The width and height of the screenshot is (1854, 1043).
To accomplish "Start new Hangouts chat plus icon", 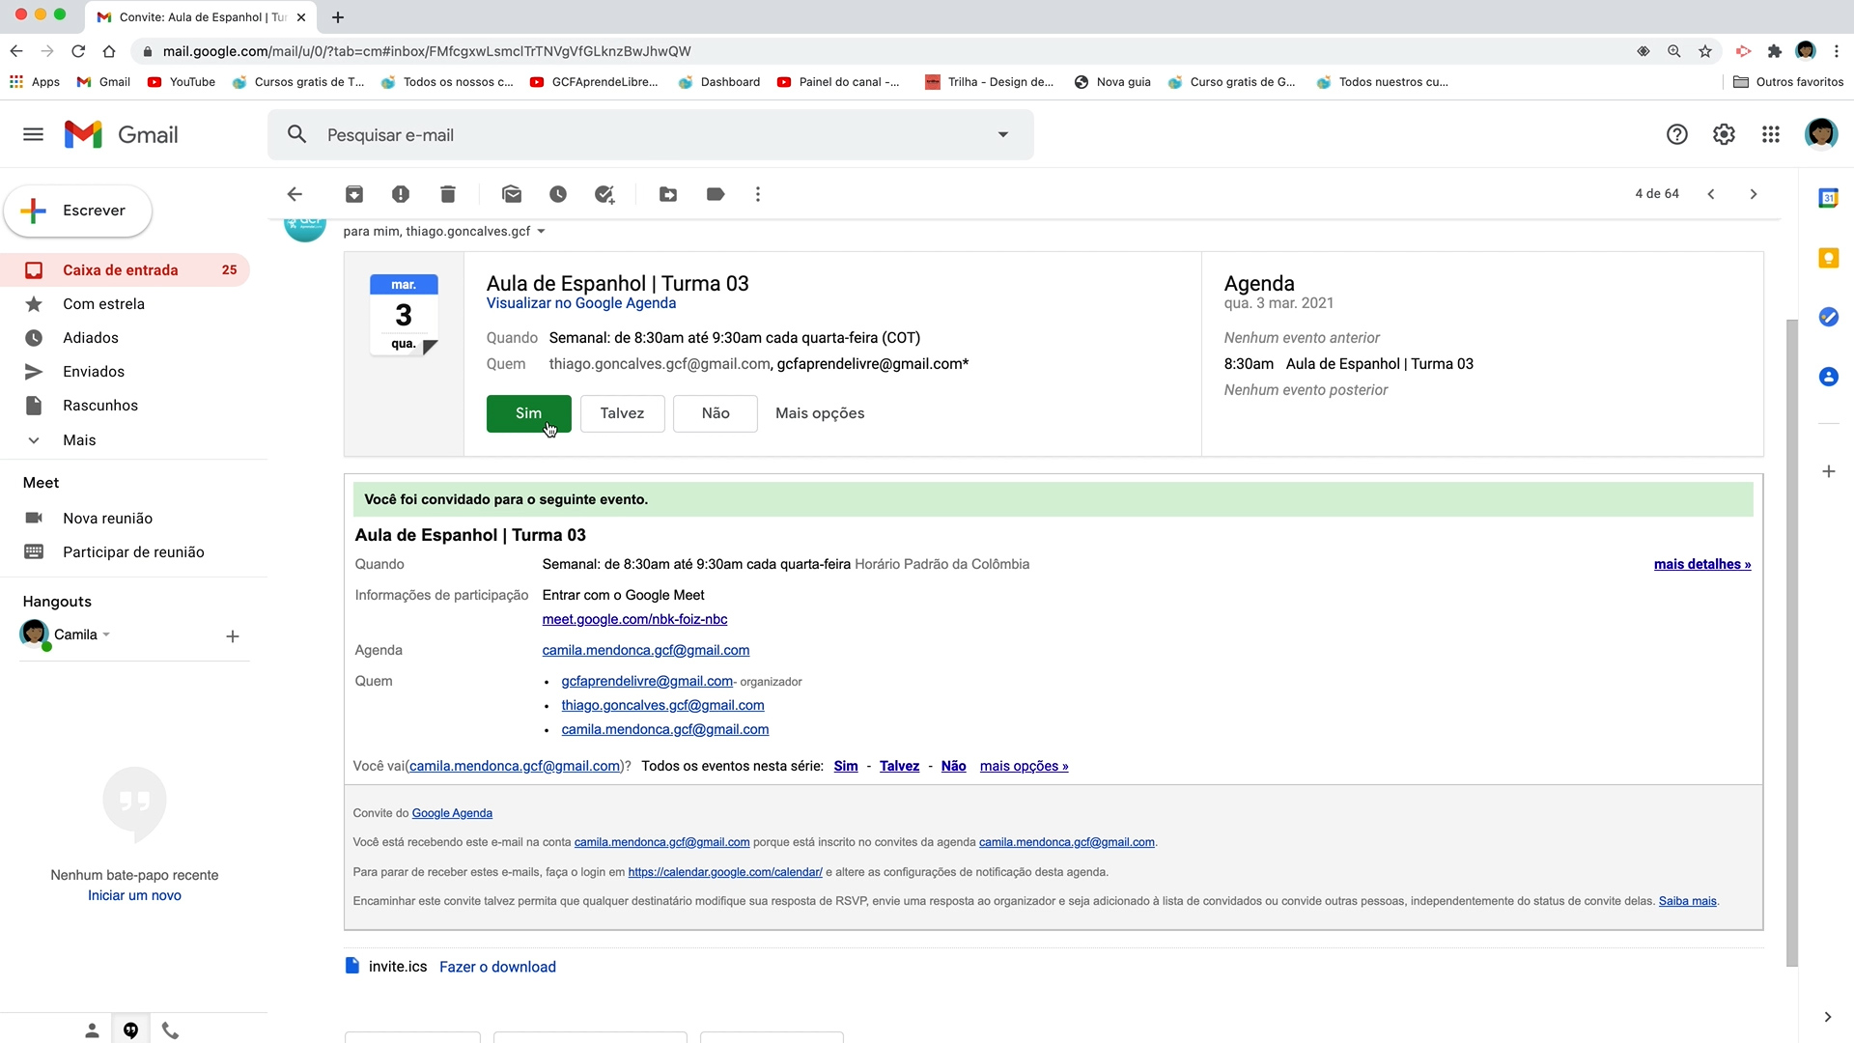I will coord(233,636).
